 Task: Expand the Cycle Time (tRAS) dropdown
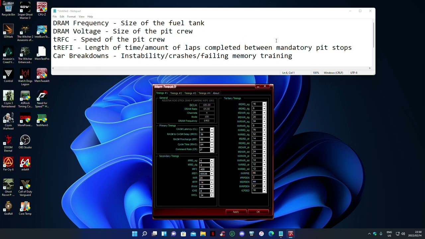pyautogui.click(x=212, y=144)
